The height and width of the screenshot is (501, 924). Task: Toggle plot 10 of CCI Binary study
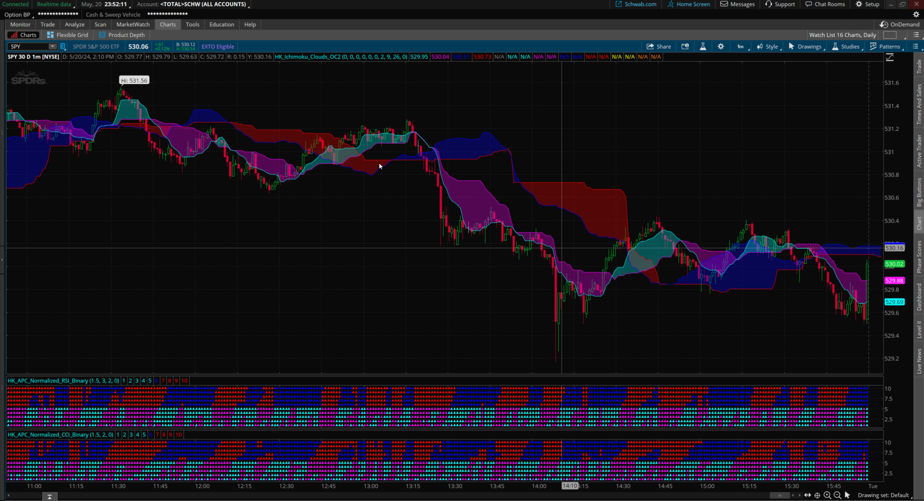pos(178,435)
